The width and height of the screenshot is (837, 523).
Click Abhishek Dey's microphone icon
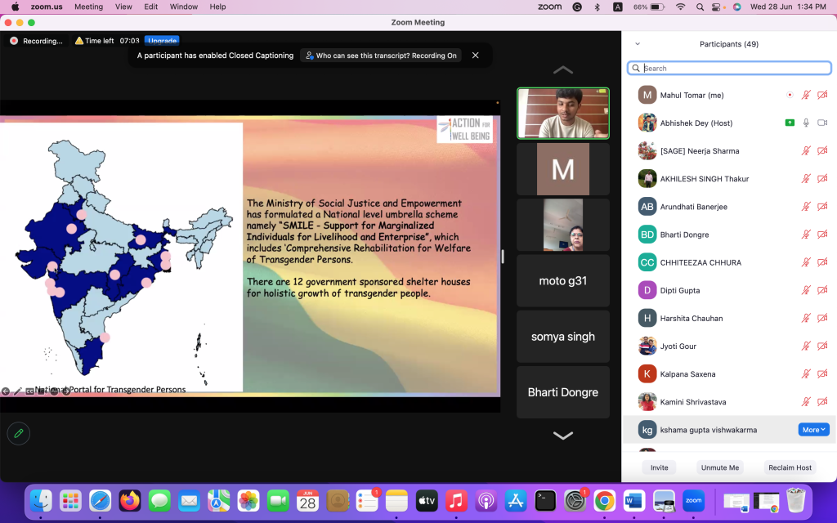pyautogui.click(x=806, y=123)
